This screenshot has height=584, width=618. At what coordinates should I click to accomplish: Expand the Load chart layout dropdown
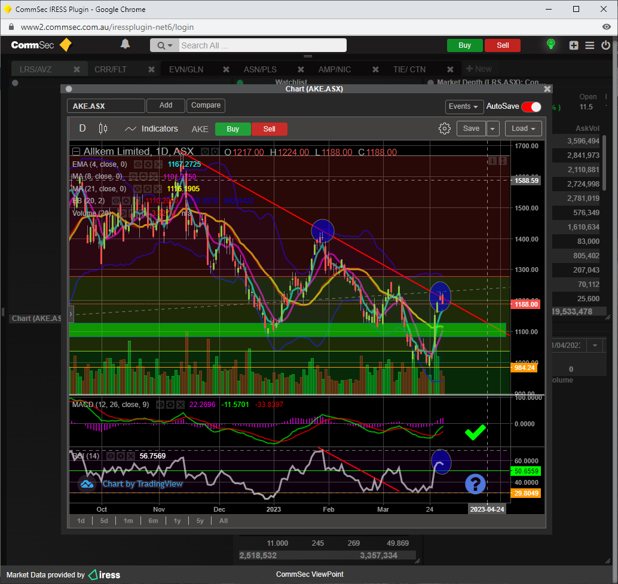coord(523,129)
